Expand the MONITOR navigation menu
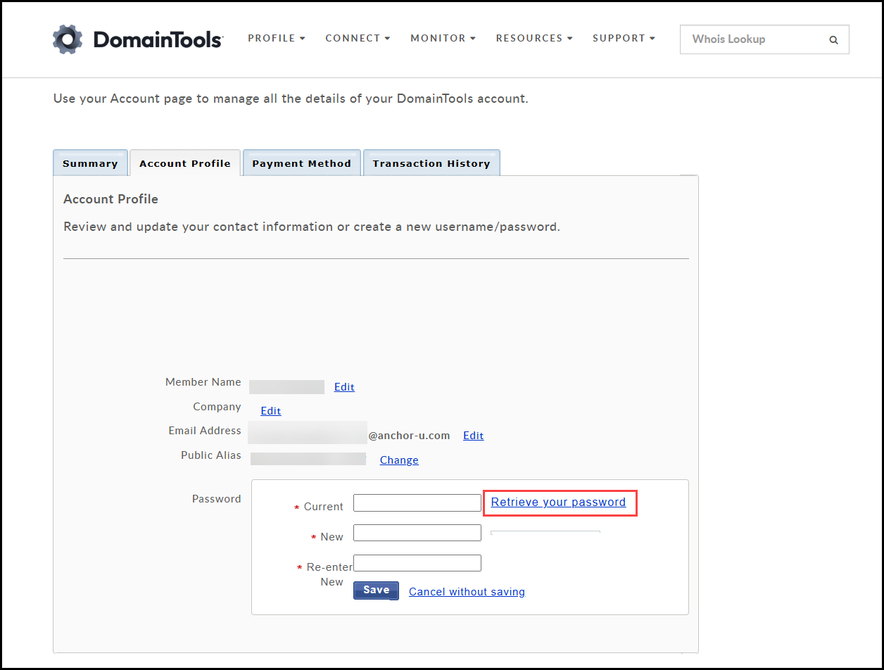Image resolution: width=884 pixels, height=670 pixels. pos(443,38)
